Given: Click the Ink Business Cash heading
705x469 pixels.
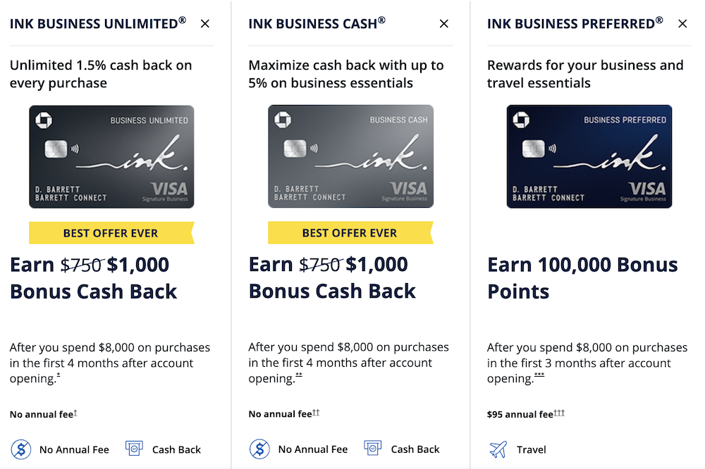Looking at the screenshot, I should (x=317, y=23).
